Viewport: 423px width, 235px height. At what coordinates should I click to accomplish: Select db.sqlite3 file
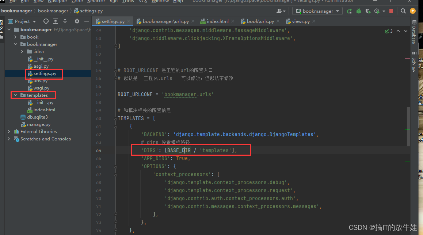[37, 117]
